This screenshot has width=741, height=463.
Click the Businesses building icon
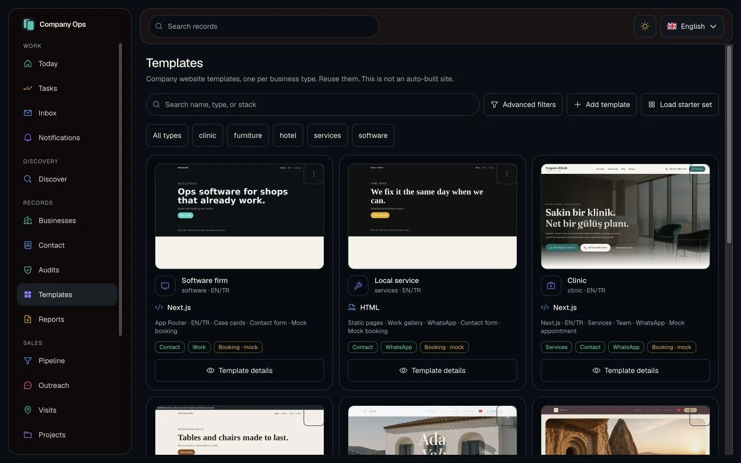pos(28,220)
